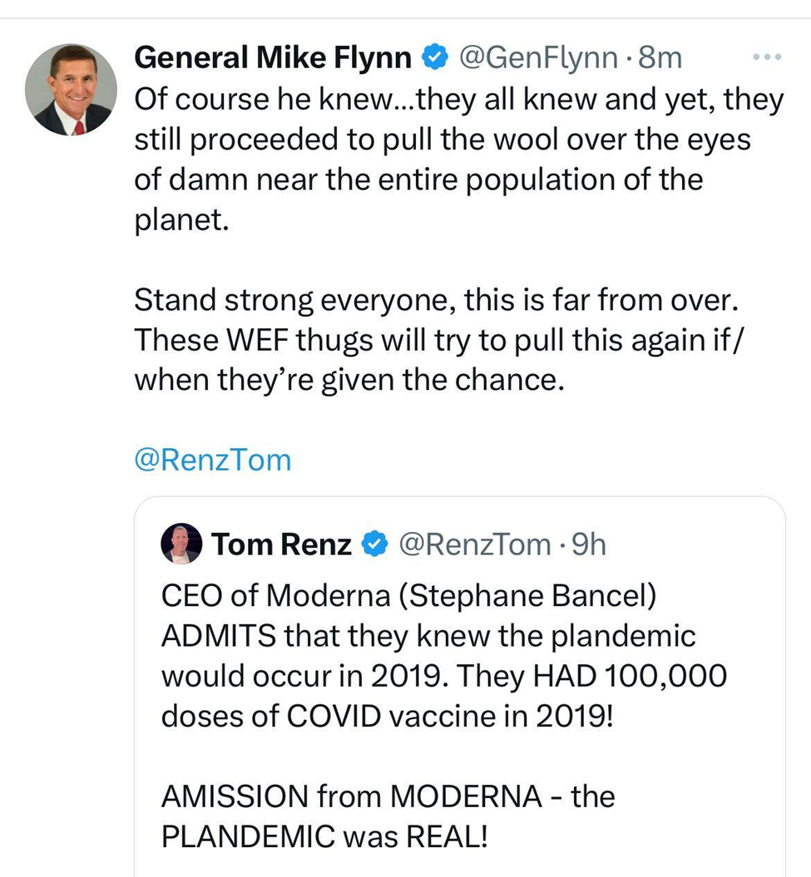The height and width of the screenshot is (877, 811).
Task: Select the gray @RenzTom handle in quoted header
Action: (x=475, y=544)
